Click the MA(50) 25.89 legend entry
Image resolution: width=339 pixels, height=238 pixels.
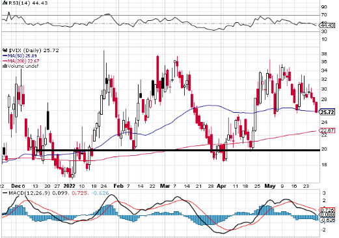pyautogui.click(x=20, y=56)
